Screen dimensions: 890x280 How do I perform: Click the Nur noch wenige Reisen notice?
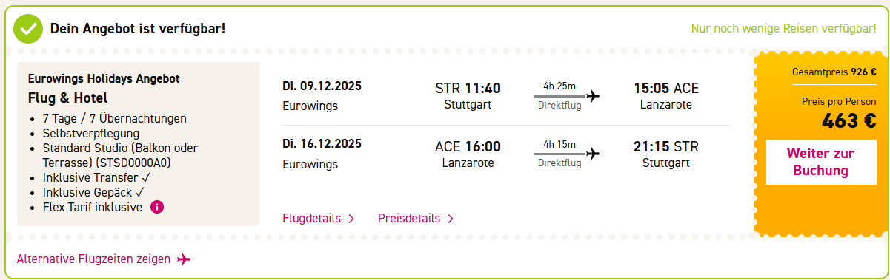784,29
